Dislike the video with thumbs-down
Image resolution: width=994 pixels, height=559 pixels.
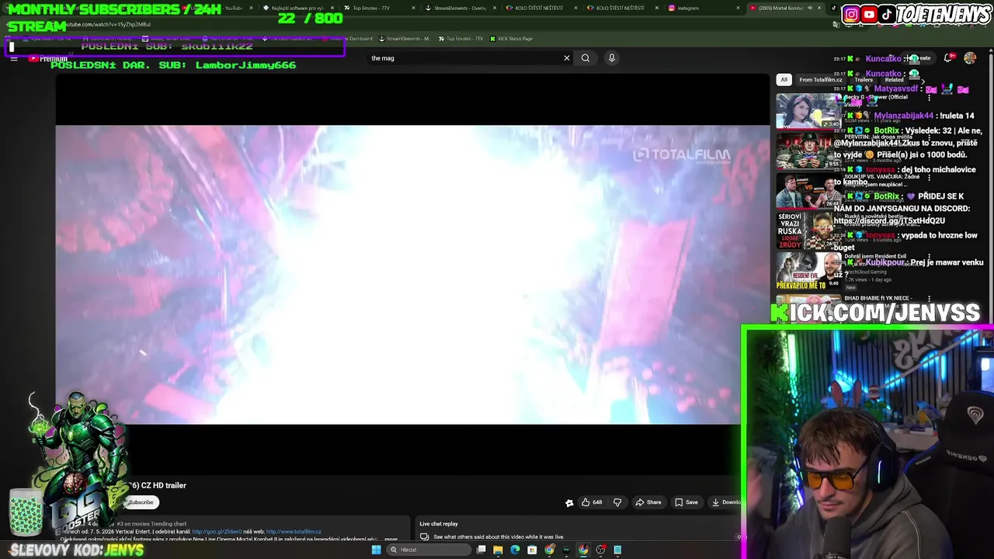coord(617,502)
